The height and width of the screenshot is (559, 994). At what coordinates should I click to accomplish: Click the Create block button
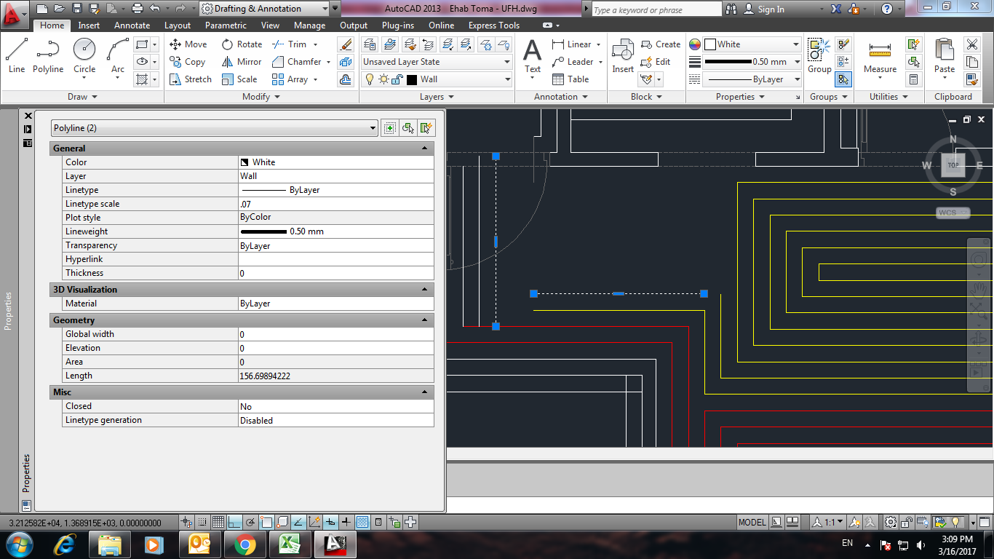point(661,44)
